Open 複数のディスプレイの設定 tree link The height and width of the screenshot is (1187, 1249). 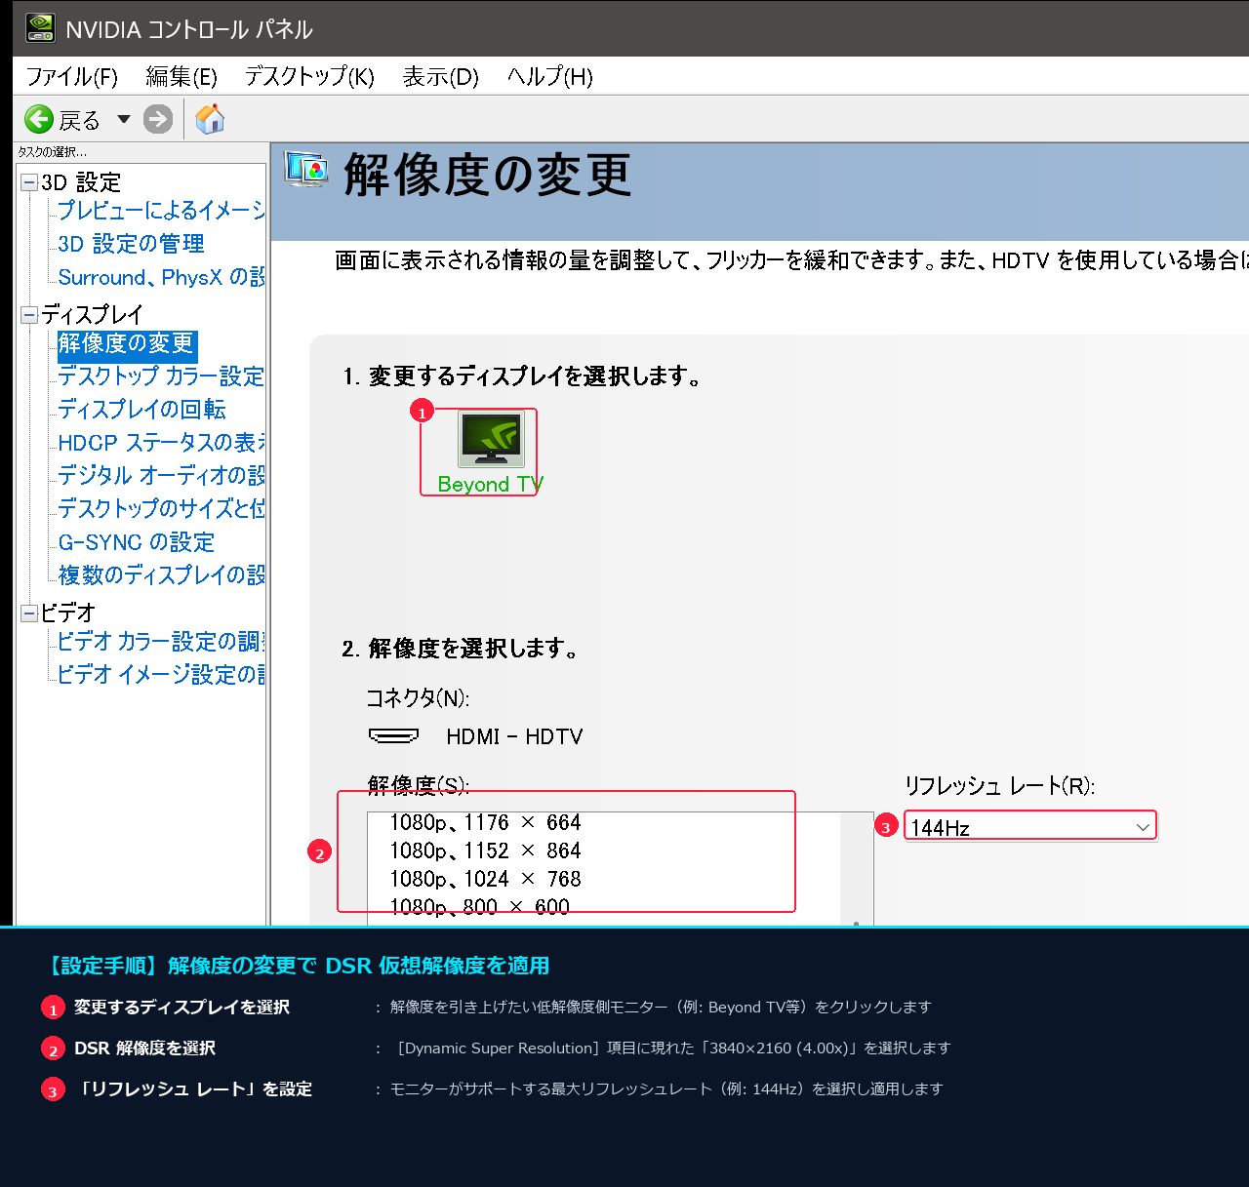tap(161, 575)
